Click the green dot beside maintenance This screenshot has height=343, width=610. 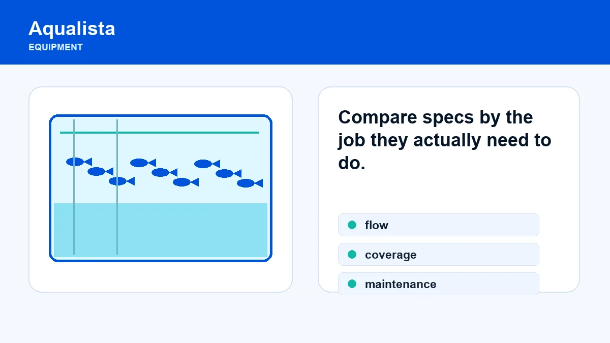[352, 284]
